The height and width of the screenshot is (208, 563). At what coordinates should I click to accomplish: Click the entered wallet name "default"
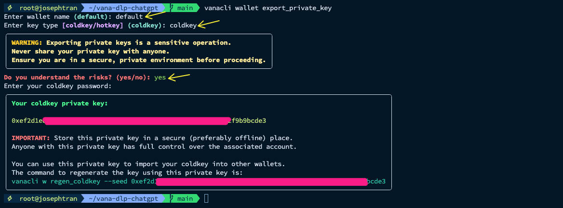[129, 16]
